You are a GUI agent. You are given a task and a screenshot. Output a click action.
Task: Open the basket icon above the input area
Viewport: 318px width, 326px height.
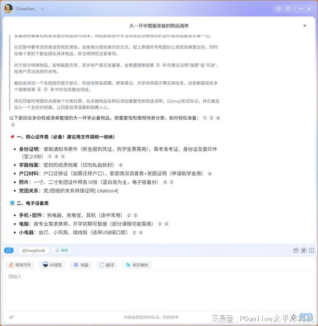[x=296, y=251]
